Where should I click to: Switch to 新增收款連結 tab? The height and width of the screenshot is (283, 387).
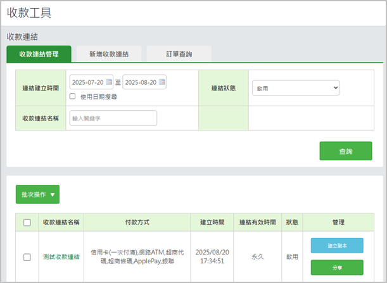tap(109, 54)
